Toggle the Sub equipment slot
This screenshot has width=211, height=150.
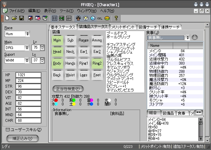(70, 40)
